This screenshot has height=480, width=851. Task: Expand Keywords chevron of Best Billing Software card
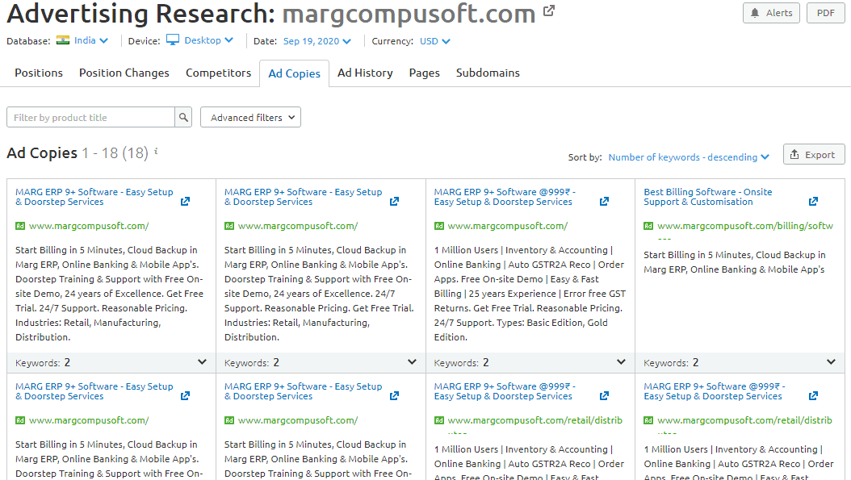click(x=831, y=361)
